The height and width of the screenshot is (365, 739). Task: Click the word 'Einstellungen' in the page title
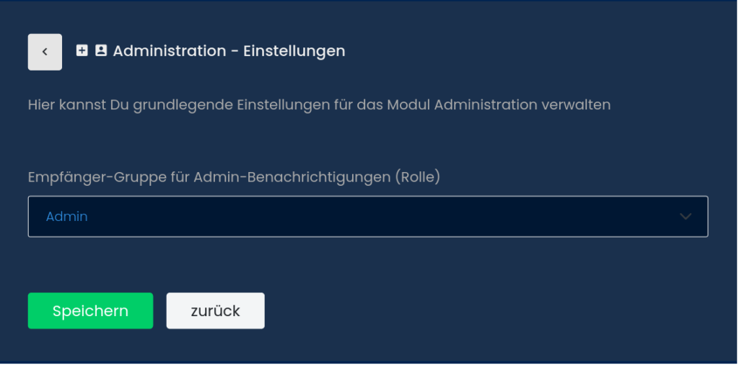click(x=294, y=51)
